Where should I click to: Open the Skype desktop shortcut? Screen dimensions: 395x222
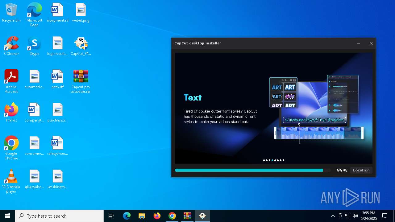pyautogui.click(x=34, y=46)
